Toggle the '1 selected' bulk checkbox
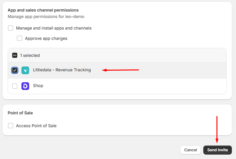Image resolution: width=236 pixels, height=159 pixels. tap(15, 55)
